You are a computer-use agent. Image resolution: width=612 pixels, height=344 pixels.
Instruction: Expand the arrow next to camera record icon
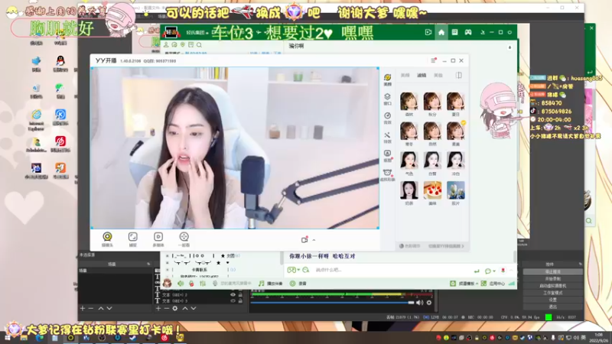pyautogui.click(x=314, y=240)
